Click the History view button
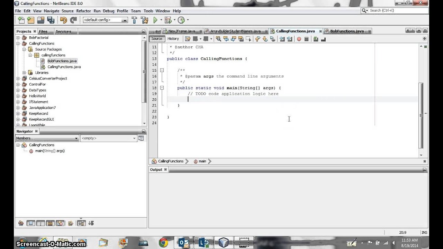This screenshot has width=443, height=249. click(173, 39)
